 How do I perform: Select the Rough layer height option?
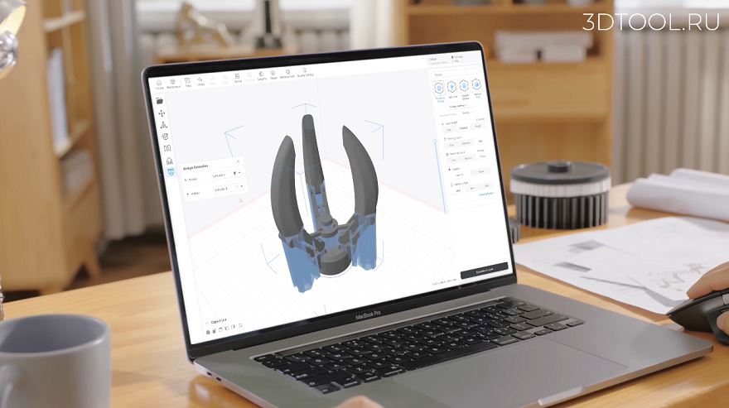pos(477,127)
